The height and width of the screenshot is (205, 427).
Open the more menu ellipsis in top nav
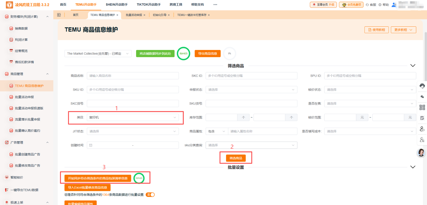coord(215,5)
